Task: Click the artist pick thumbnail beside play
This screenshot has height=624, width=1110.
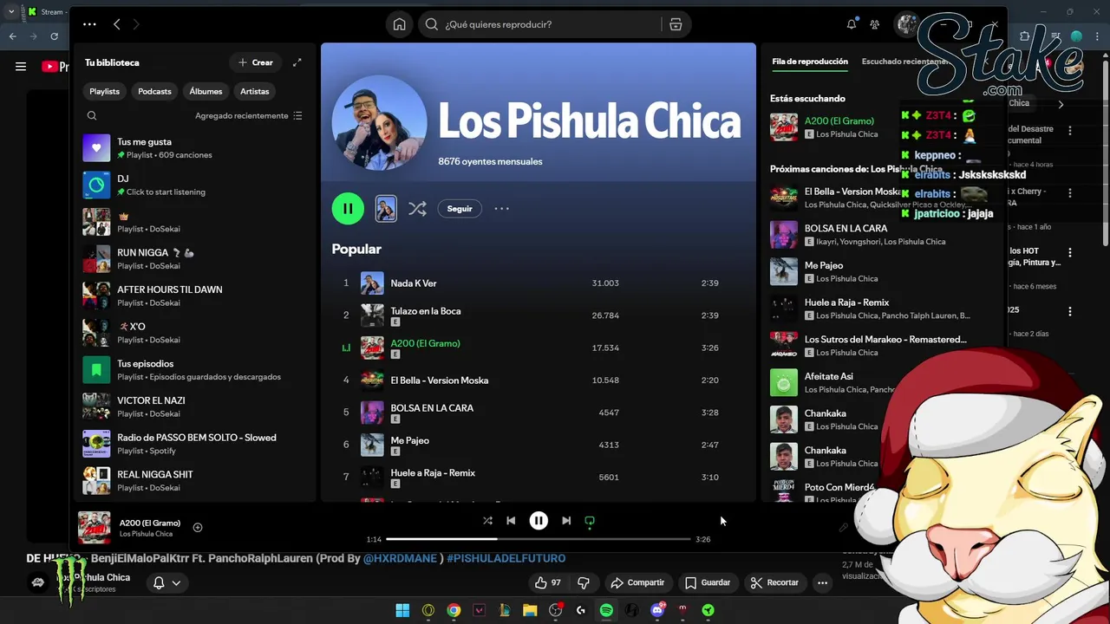Action: tap(386, 208)
